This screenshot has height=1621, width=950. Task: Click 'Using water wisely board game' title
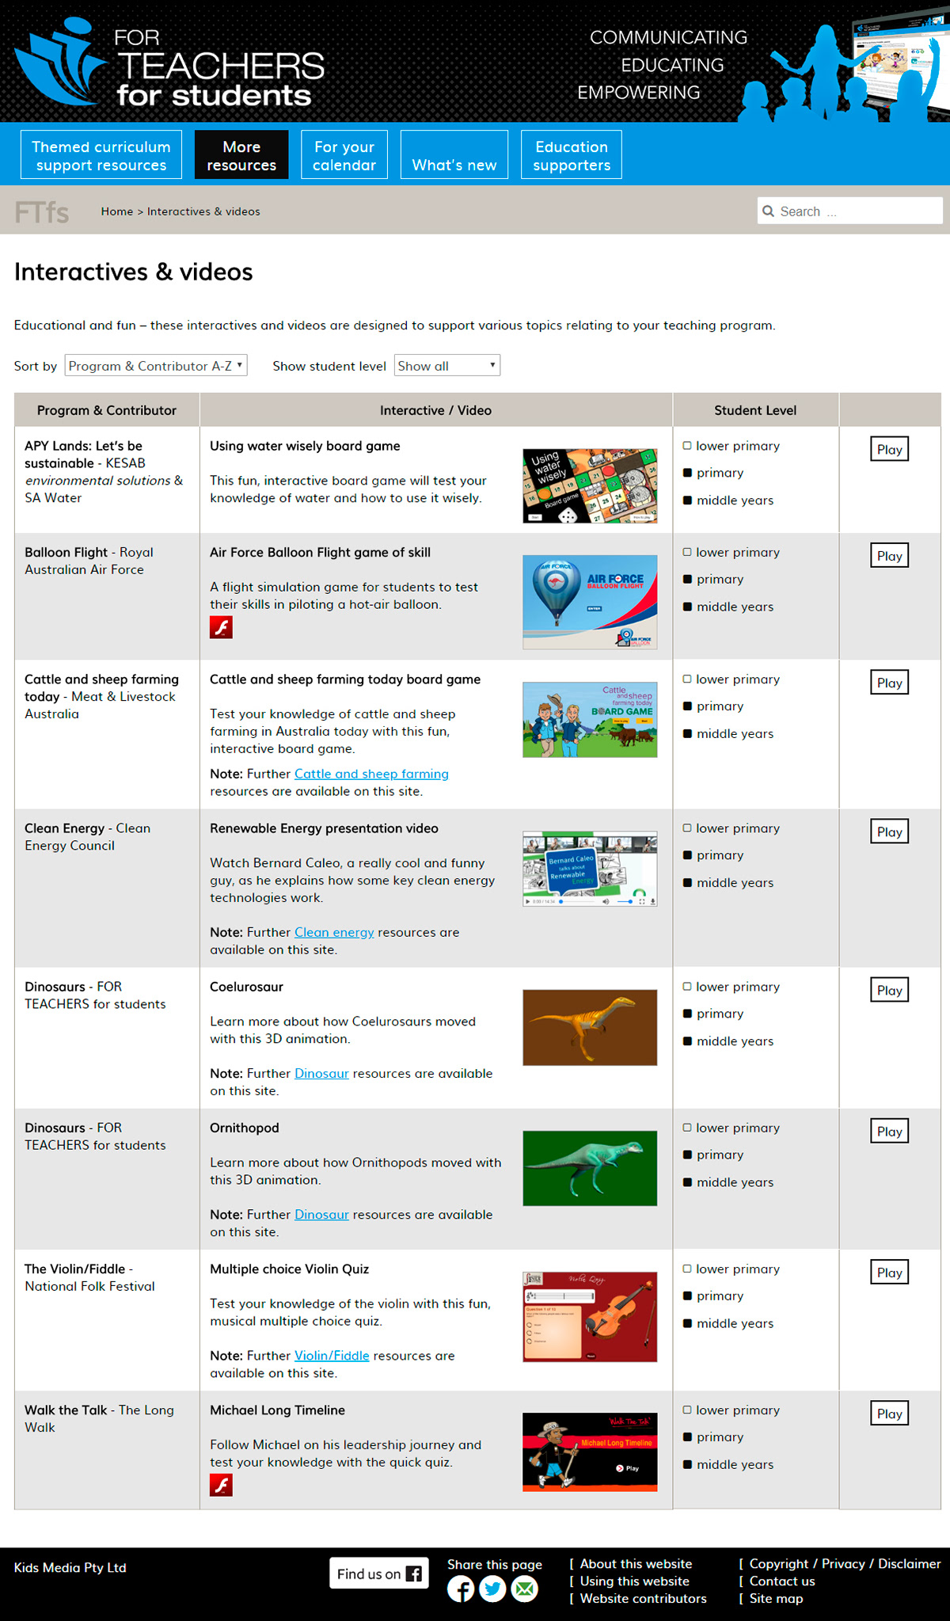[305, 446]
